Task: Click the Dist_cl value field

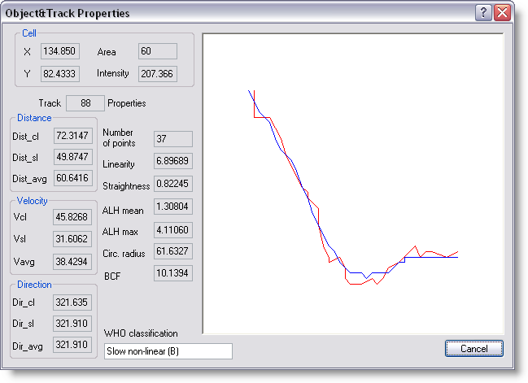Action: pyautogui.click(x=75, y=135)
